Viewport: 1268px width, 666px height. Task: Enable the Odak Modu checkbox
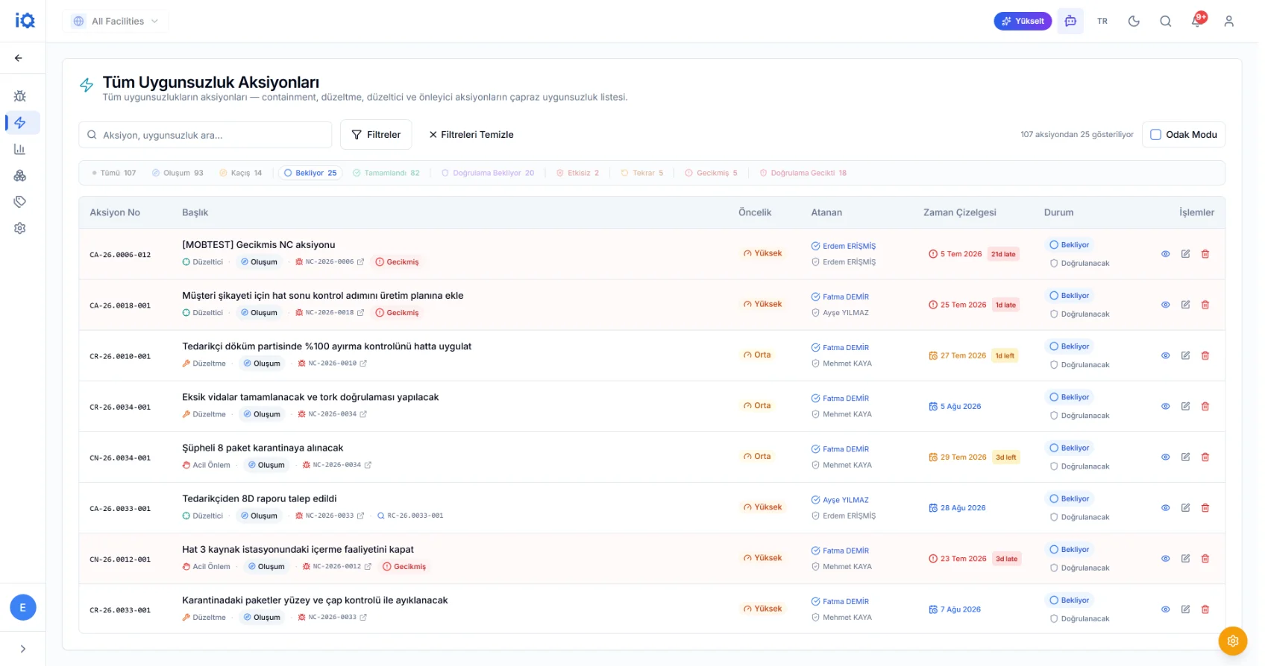(x=1155, y=135)
